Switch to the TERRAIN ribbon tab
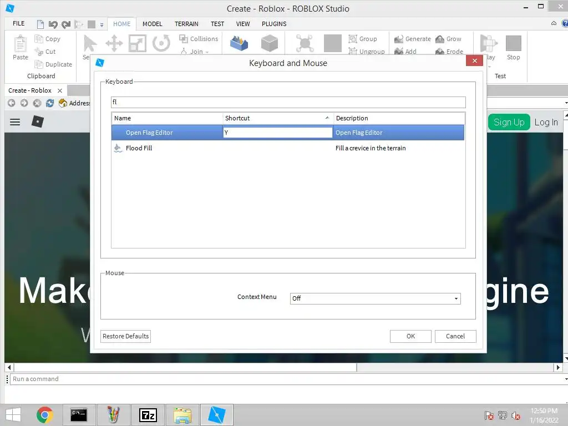This screenshot has width=568, height=426. point(186,24)
